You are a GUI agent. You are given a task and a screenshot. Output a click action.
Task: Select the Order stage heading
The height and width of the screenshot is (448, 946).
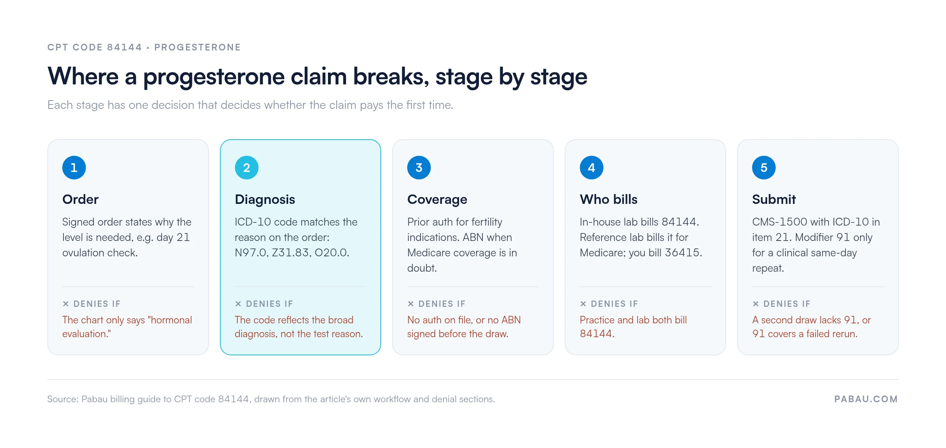pyautogui.click(x=80, y=199)
